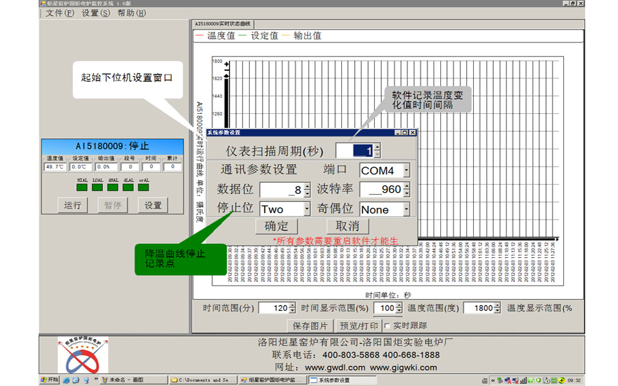Open the 停止位 dropdown showing Two
Viewport: 618px width, 386px height.
[x=306, y=209]
